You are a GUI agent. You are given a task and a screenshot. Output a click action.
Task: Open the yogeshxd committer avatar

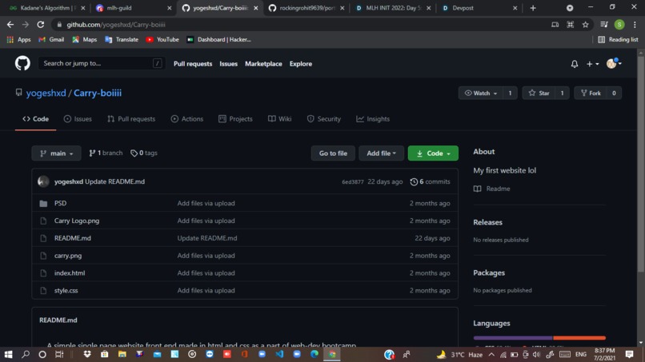(43, 181)
